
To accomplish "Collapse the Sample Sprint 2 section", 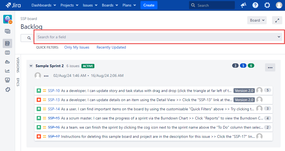I will tap(31, 66).
